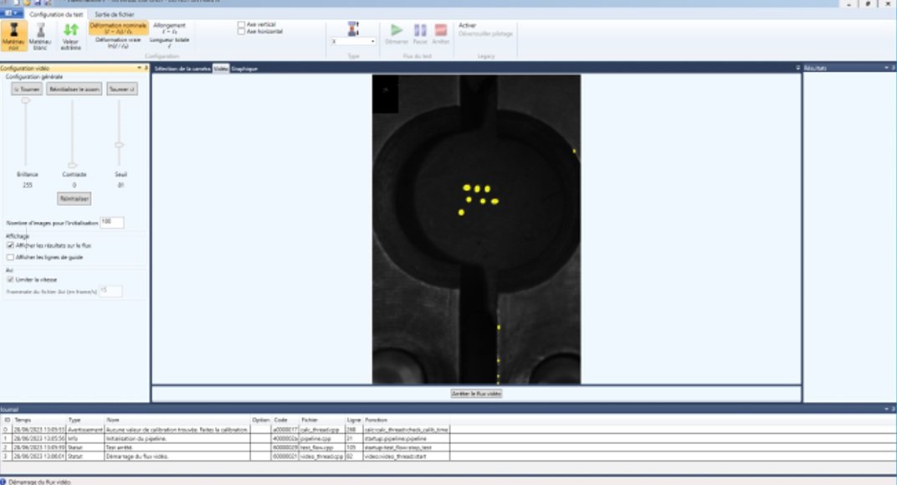Select Déformation nominale option

(x=119, y=28)
